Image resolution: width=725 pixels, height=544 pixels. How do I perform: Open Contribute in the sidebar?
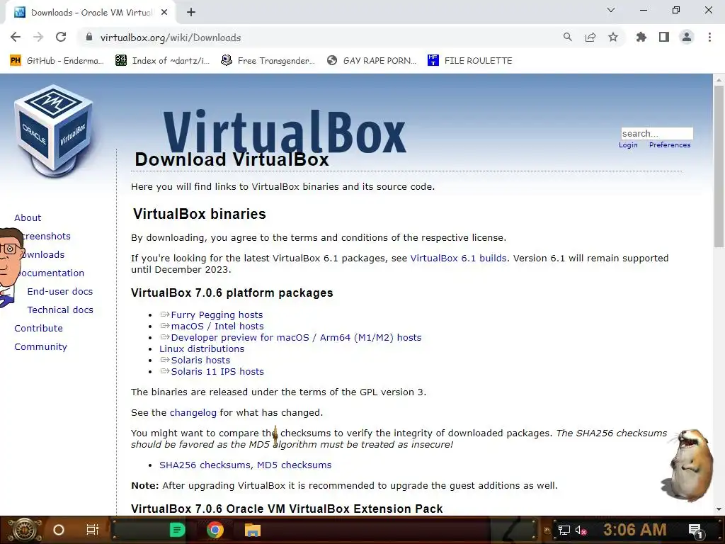(38, 329)
